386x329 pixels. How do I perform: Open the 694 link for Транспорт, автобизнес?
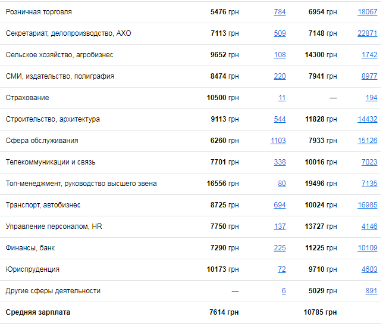pyautogui.click(x=280, y=205)
